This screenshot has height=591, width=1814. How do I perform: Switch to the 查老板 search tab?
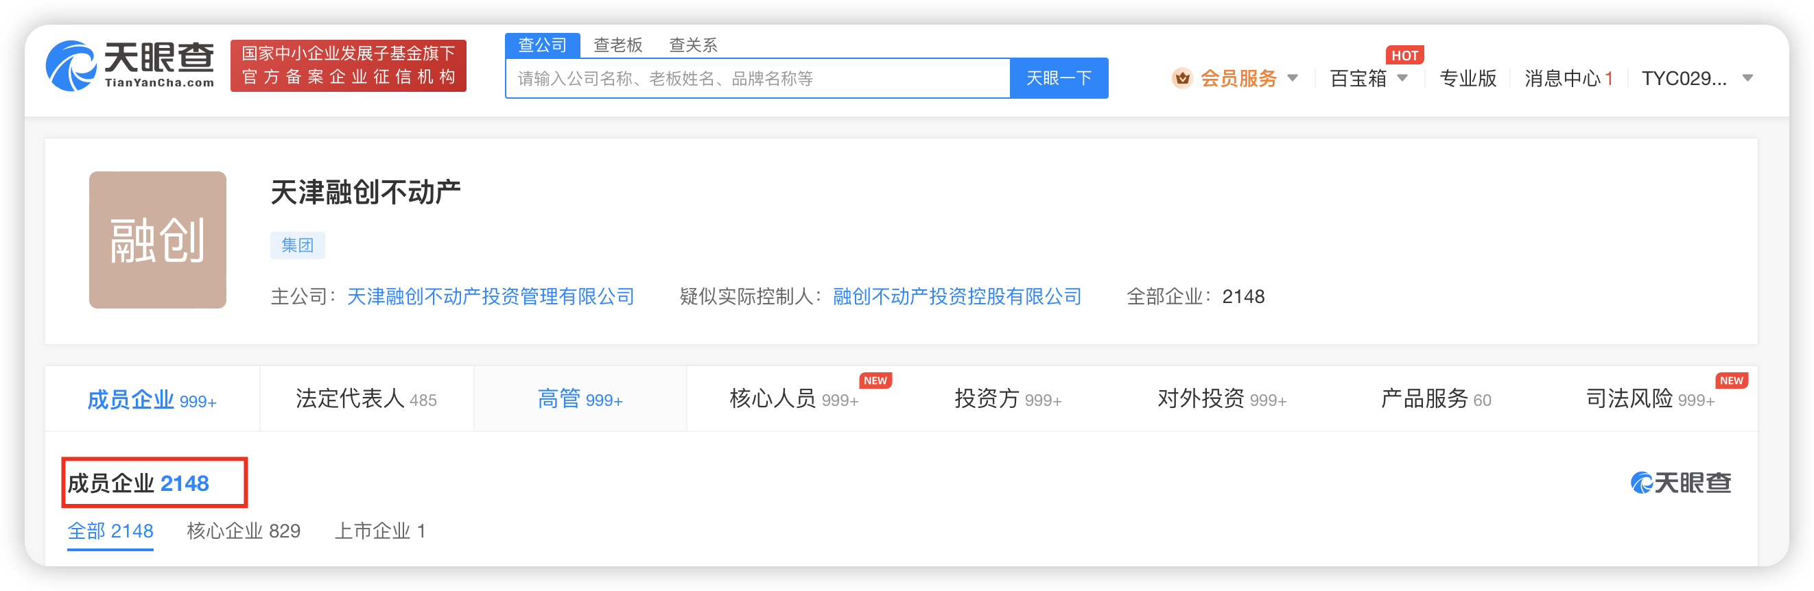pyautogui.click(x=618, y=45)
